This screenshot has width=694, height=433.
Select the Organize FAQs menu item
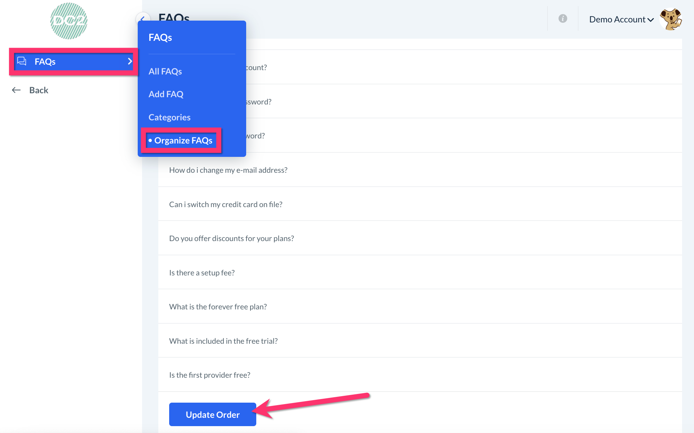[x=183, y=140]
